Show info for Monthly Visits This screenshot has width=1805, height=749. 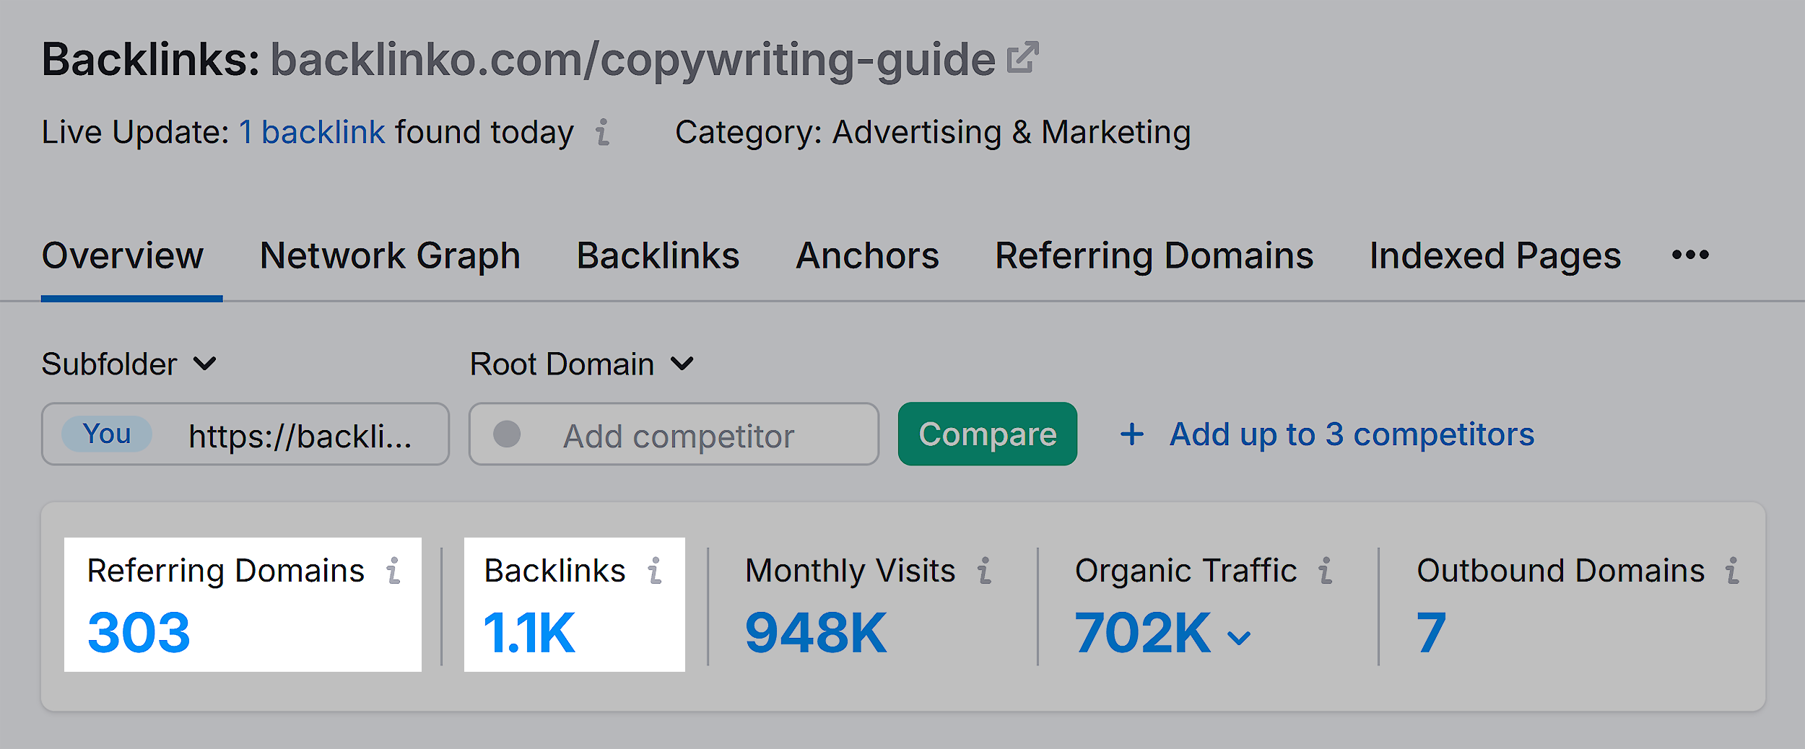984,571
